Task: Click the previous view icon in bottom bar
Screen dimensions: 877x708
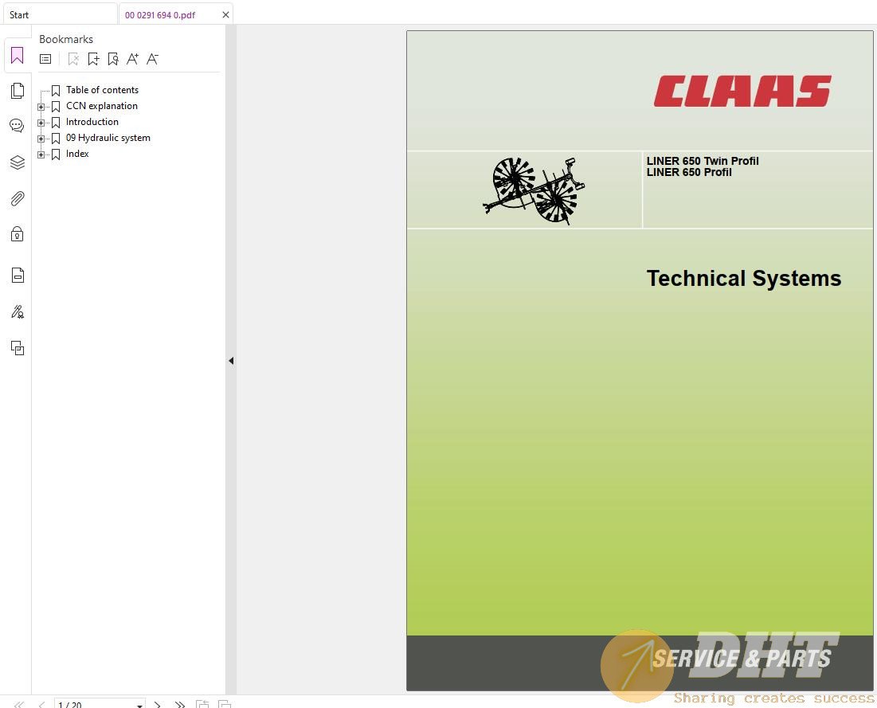Action: (x=202, y=704)
